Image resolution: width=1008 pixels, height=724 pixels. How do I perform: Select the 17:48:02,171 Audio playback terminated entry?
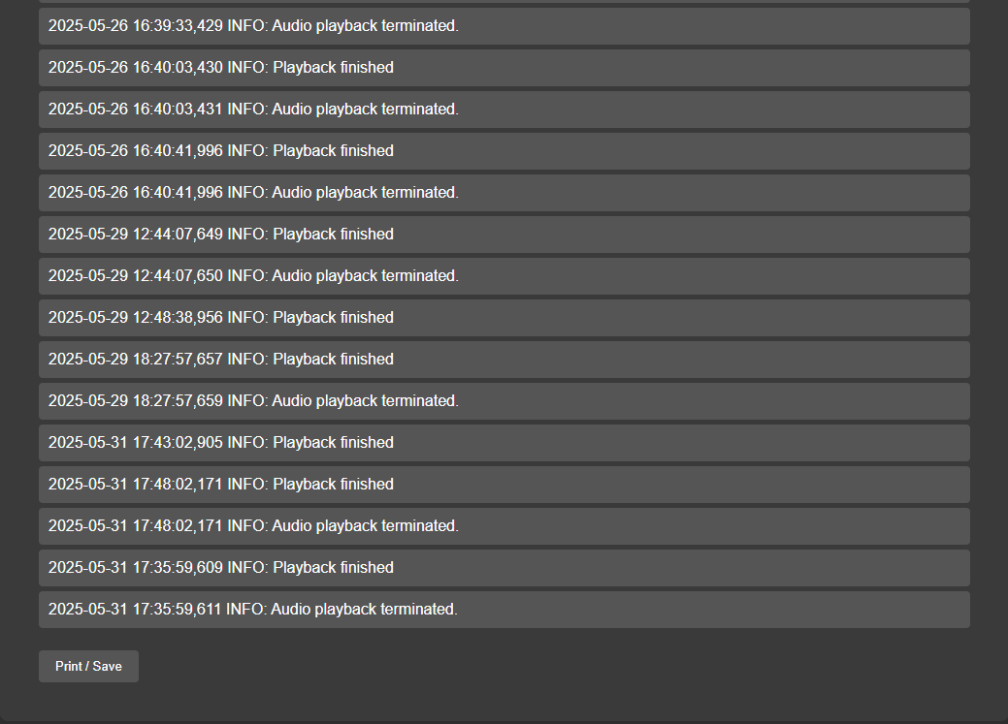click(504, 526)
